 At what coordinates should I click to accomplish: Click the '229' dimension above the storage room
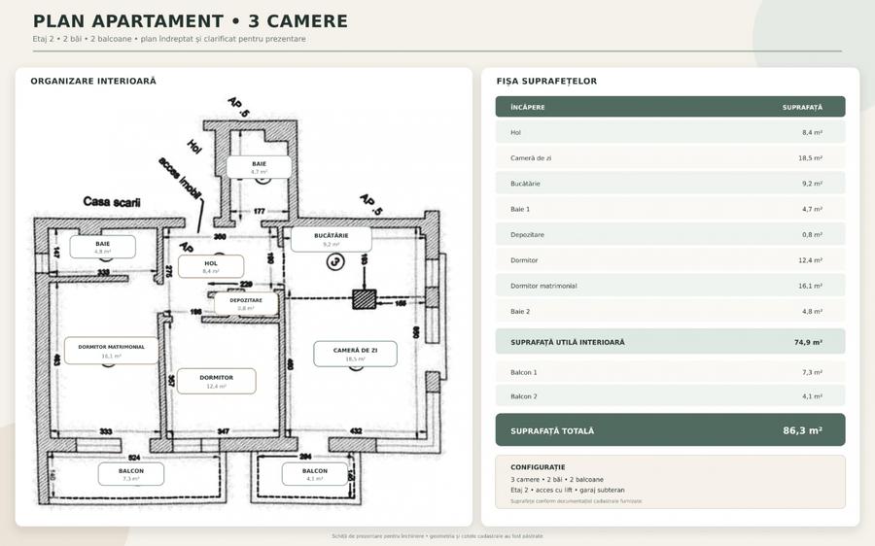point(246,285)
